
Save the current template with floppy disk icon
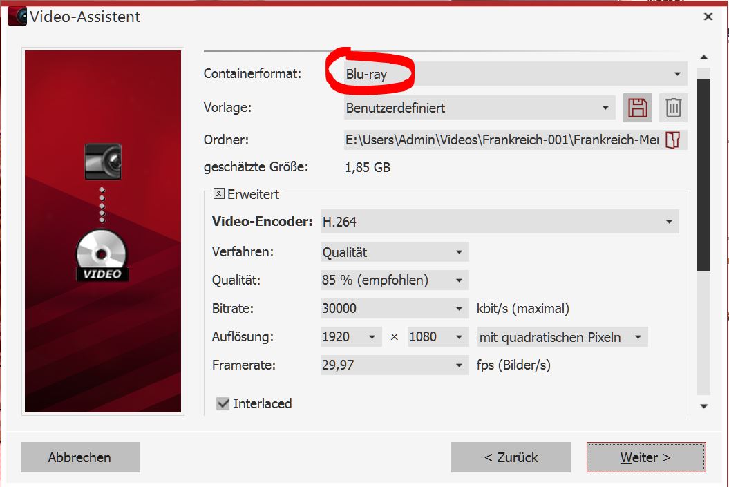(637, 108)
